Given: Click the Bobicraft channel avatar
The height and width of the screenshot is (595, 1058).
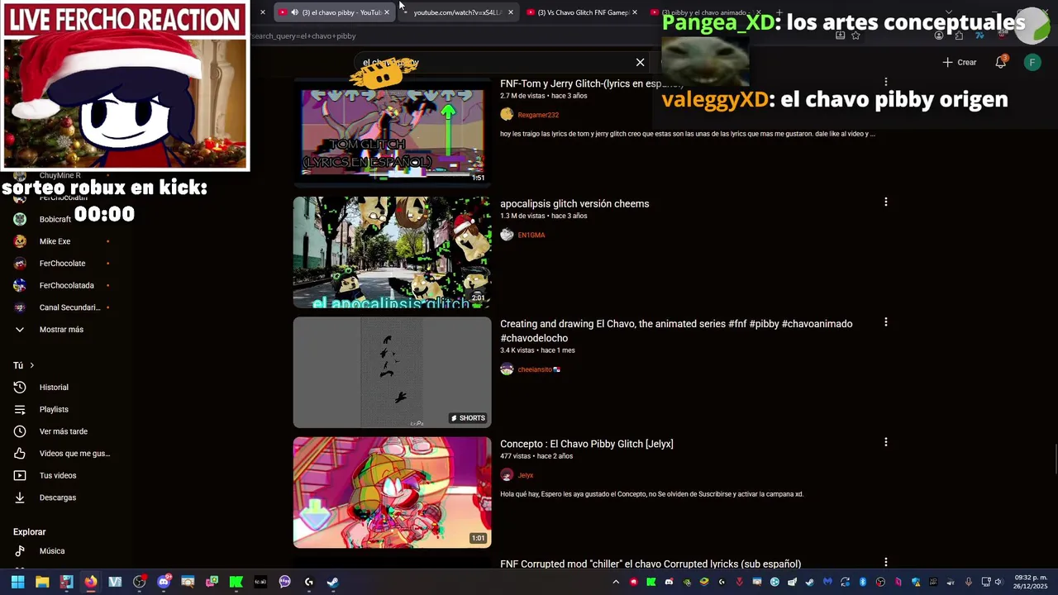Looking at the screenshot, I should pos(21,219).
